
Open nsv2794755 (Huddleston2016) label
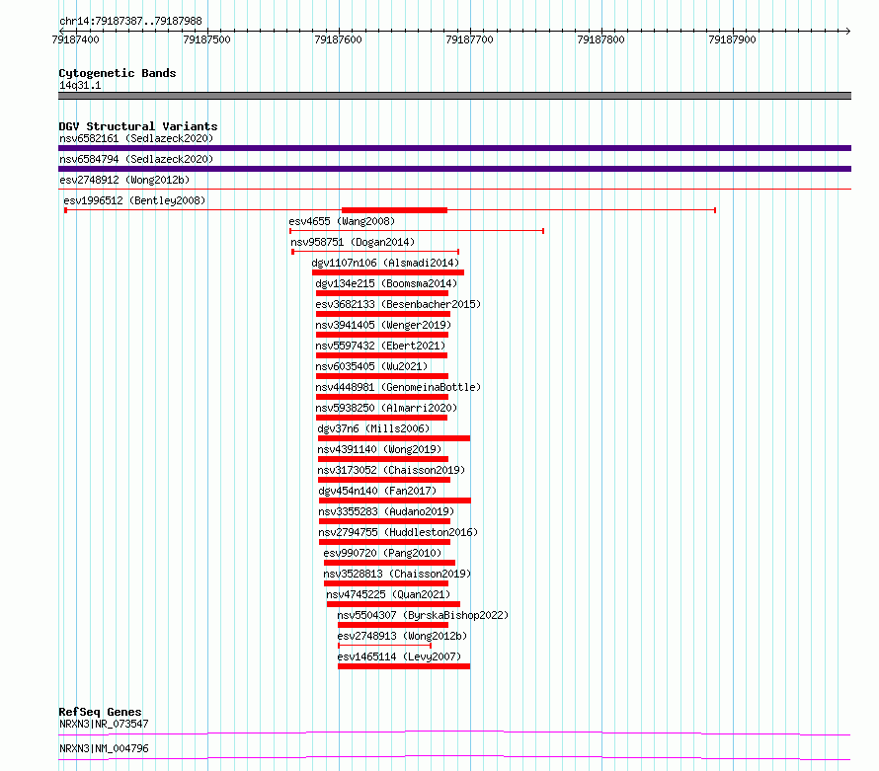click(x=398, y=532)
